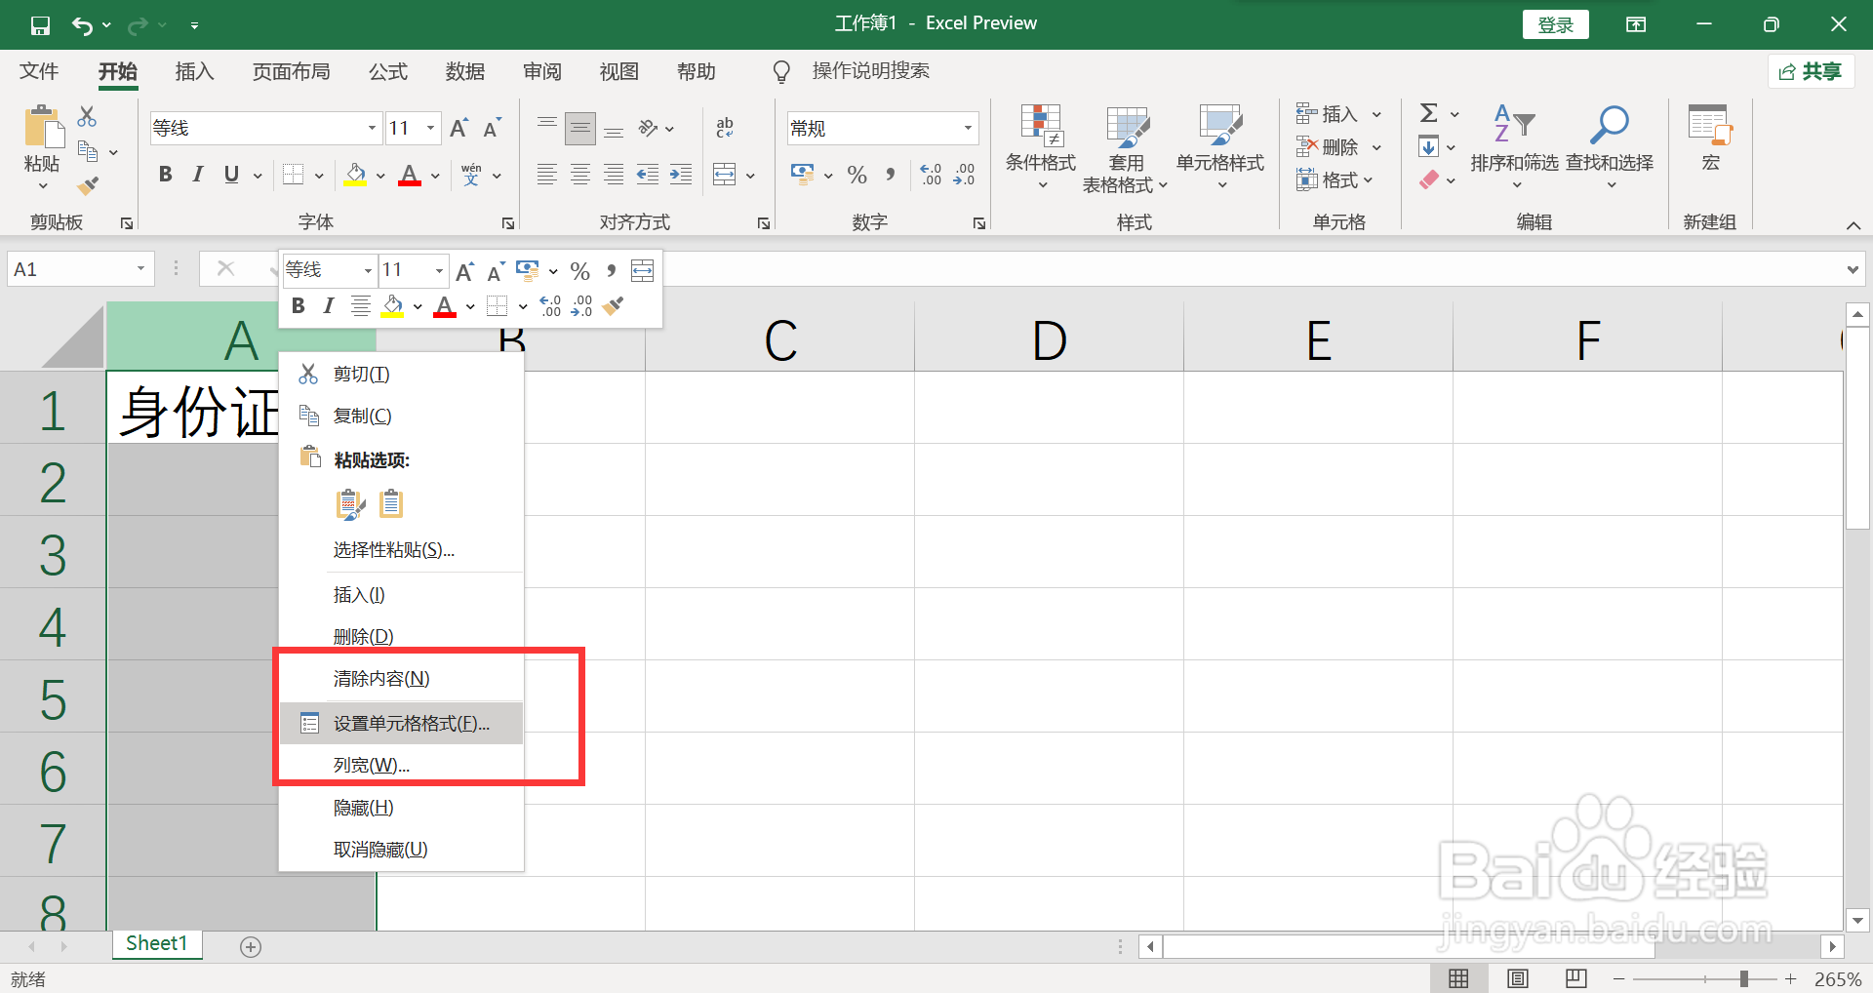The height and width of the screenshot is (993, 1873).
Task: Toggle Italic in the mini toolbar
Action: tap(329, 306)
